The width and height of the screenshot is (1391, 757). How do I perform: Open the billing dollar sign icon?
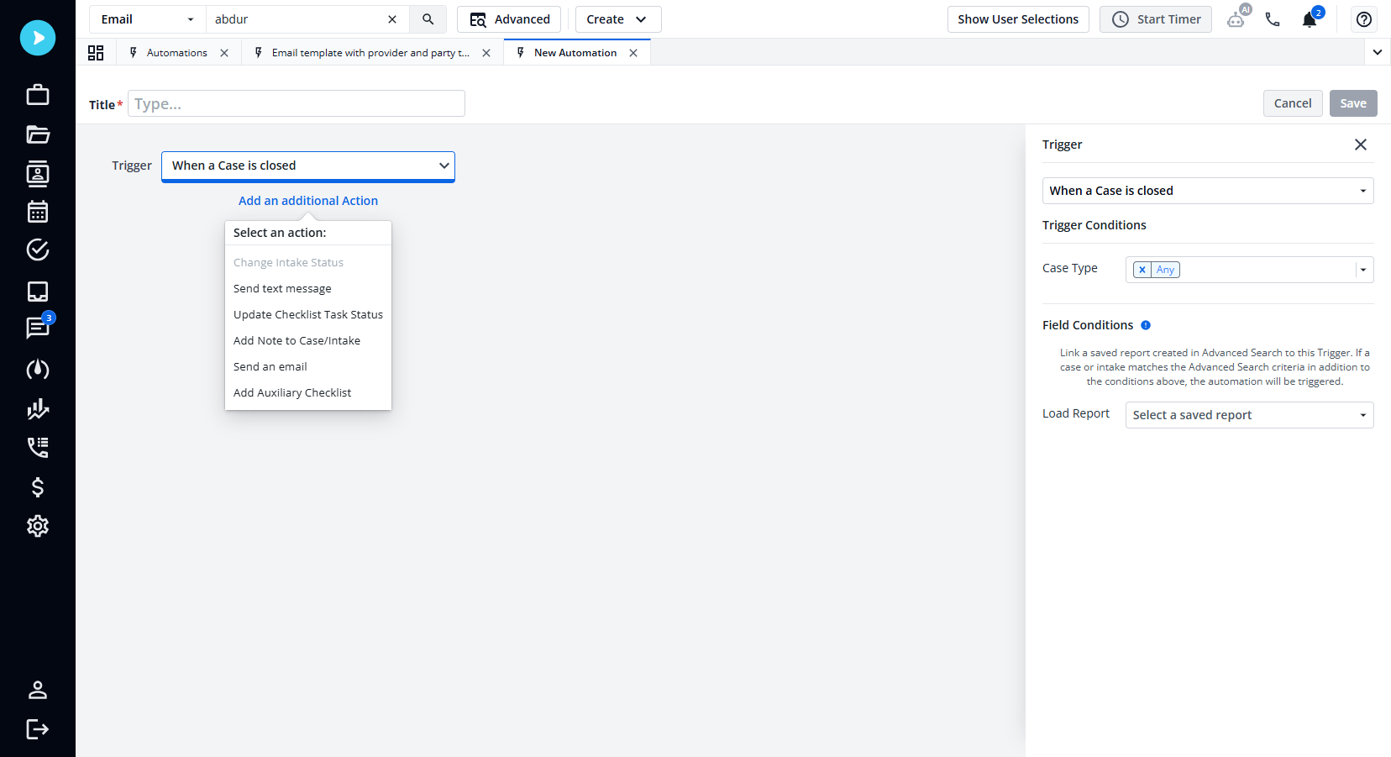(x=38, y=487)
